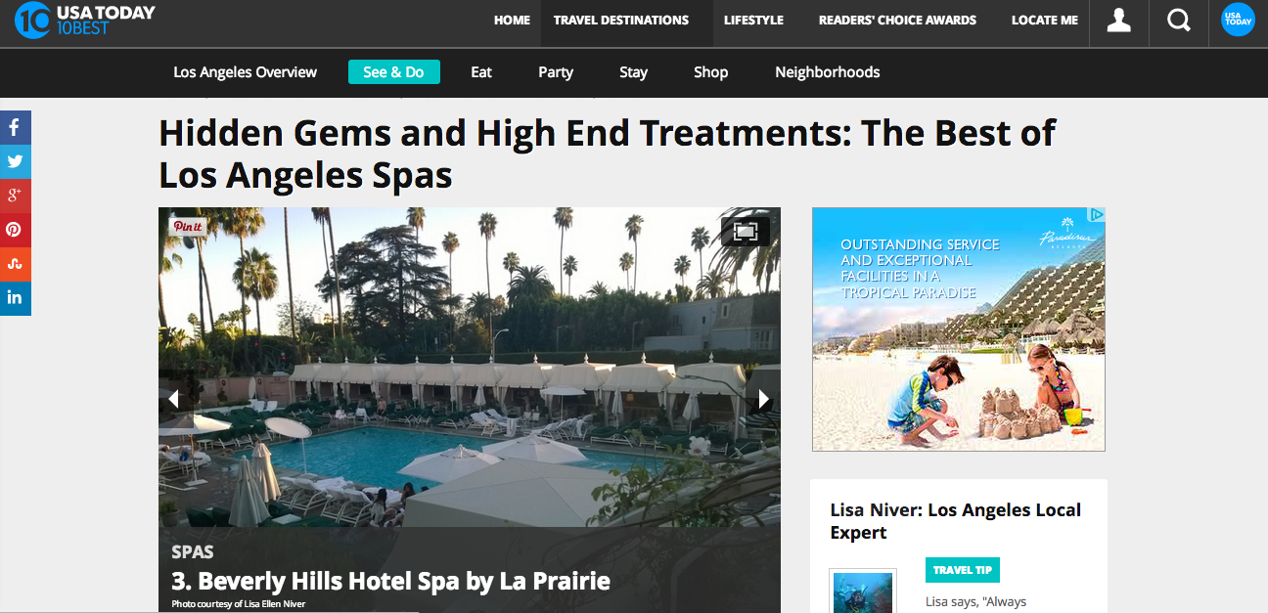Share article on Facebook

16,127
